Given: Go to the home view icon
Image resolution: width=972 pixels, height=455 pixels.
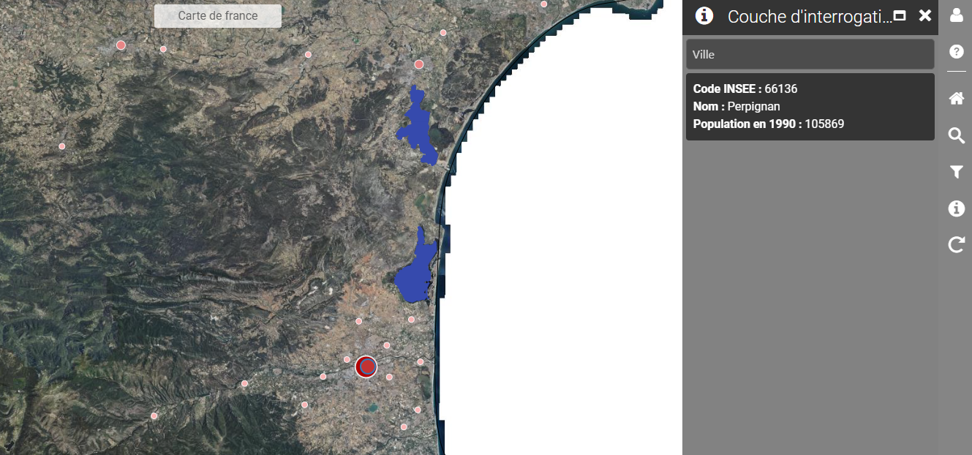Looking at the screenshot, I should [x=956, y=99].
